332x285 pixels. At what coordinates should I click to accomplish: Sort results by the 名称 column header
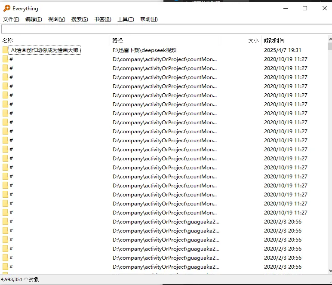point(55,40)
